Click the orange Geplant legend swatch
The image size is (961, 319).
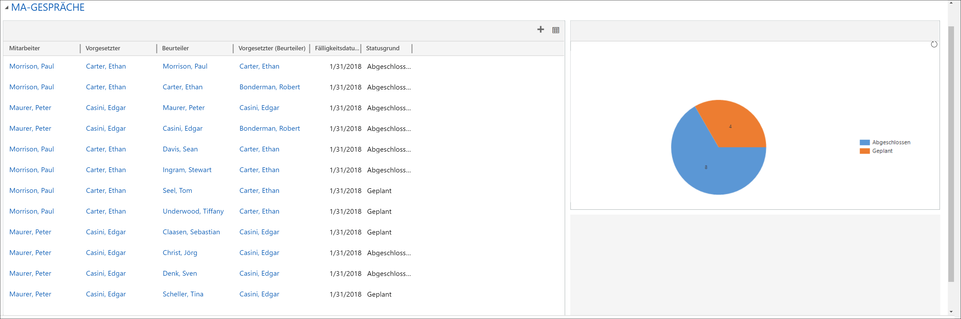[x=864, y=151]
